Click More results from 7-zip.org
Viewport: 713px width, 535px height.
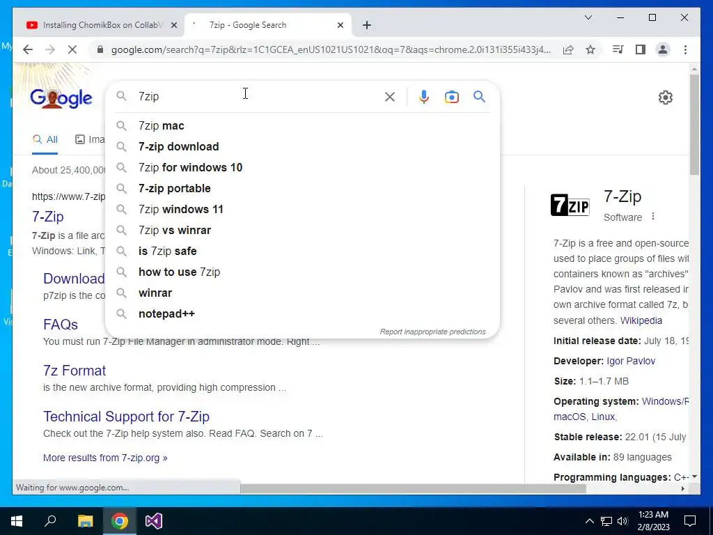tap(105, 458)
